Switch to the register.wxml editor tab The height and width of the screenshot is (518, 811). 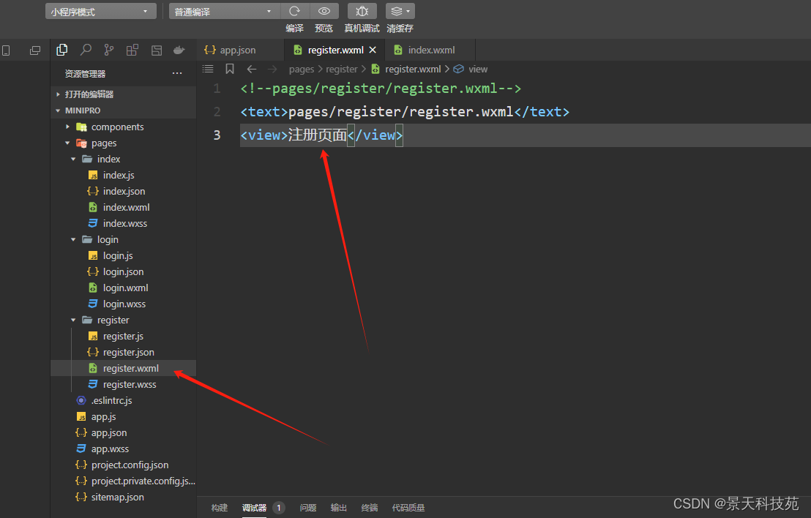point(335,50)
